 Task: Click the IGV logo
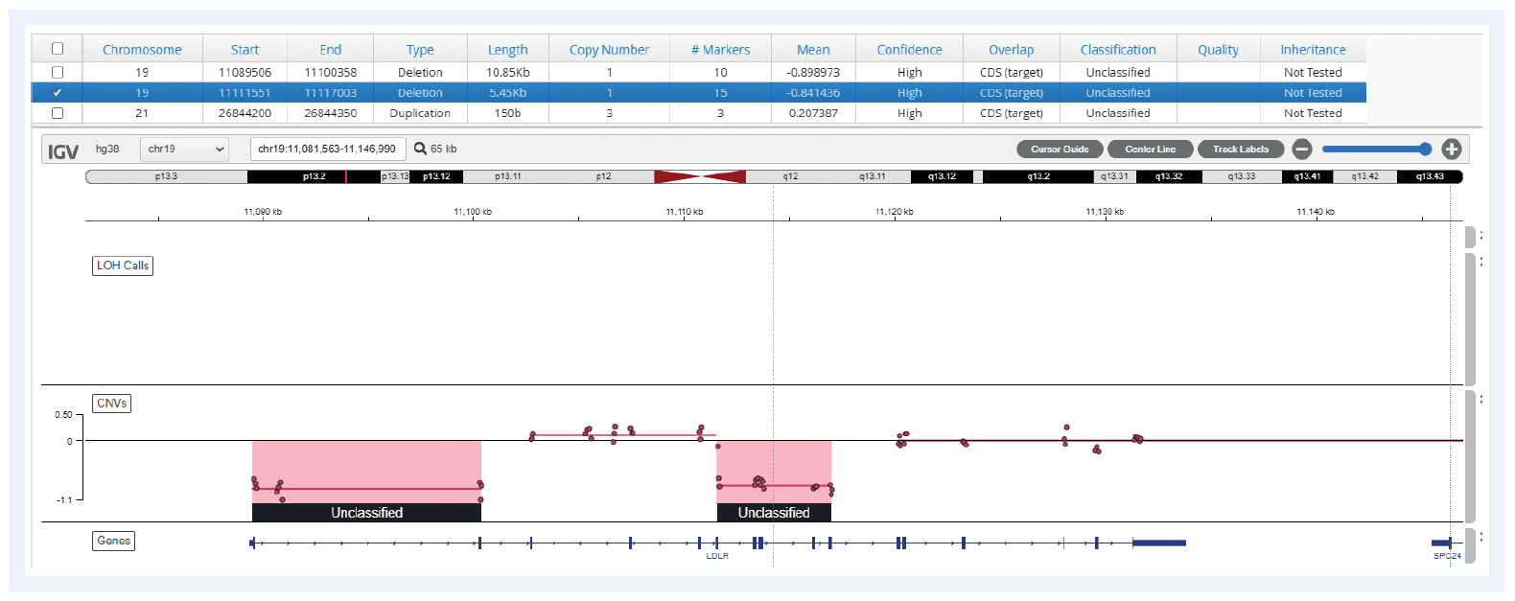[63, 150]
